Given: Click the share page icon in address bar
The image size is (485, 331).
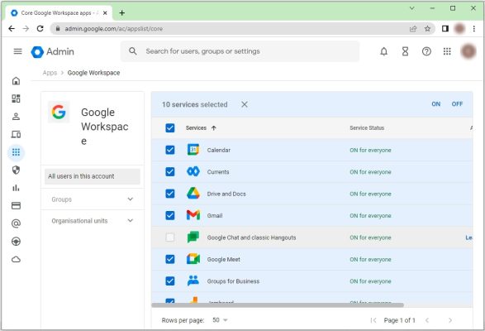Looking at the screenshot, I should tap(412, 29).
